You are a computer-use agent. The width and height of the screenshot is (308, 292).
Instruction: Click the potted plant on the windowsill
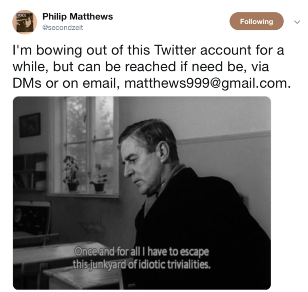click(x=71, y=174)
